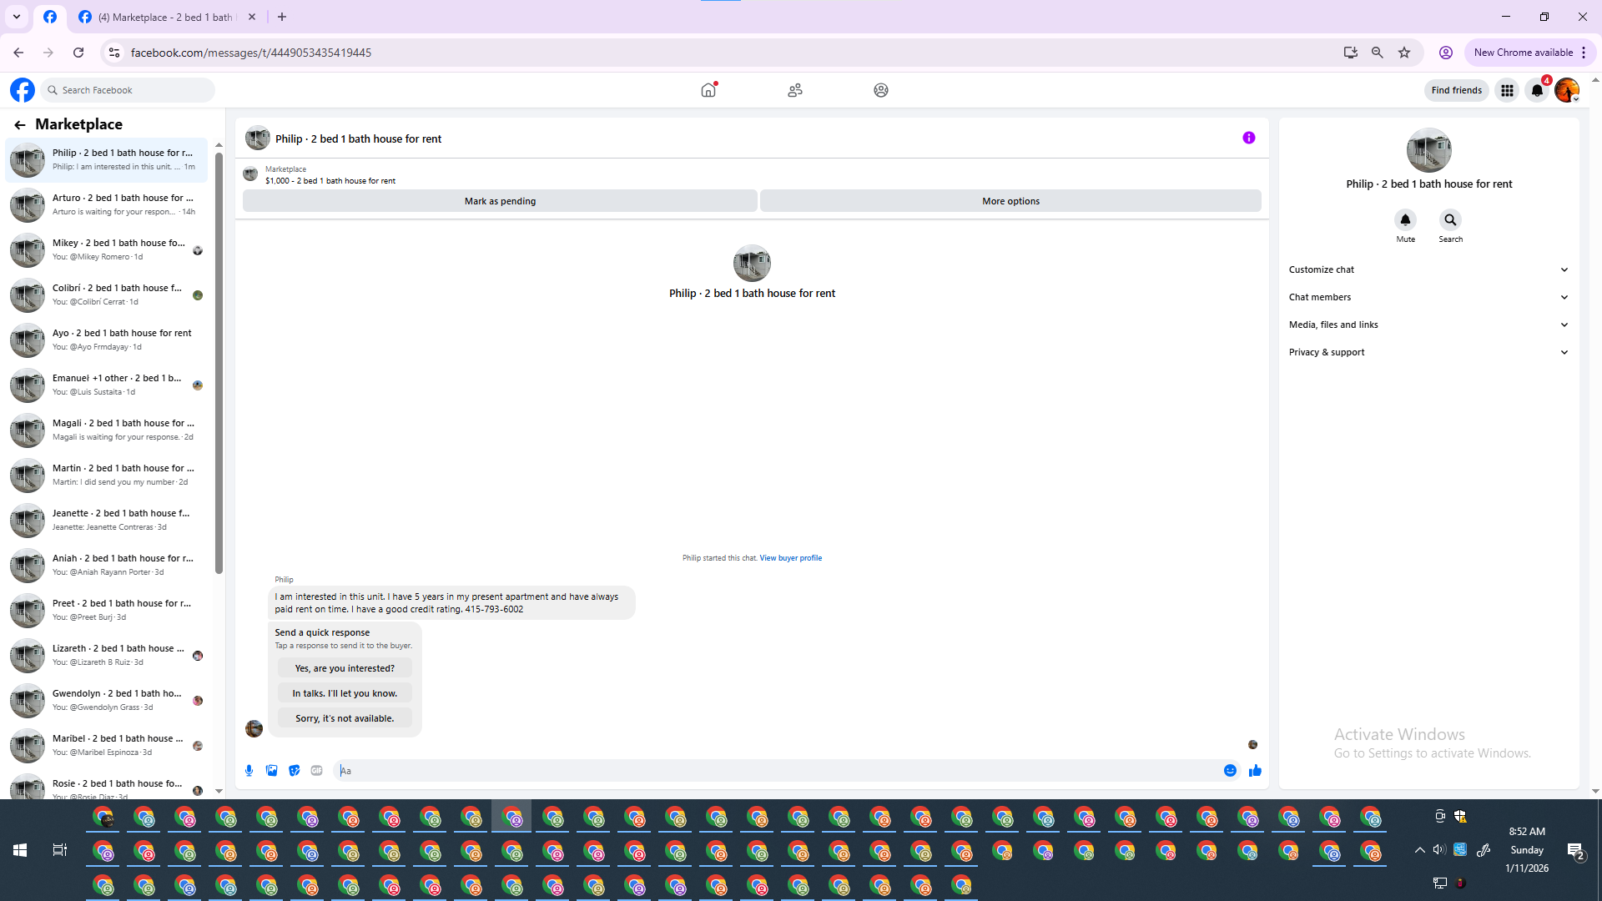Open Preet's conversation in the list
Image resolution: width=1602 pixels, height=901 pixels.
pos(108,610)
